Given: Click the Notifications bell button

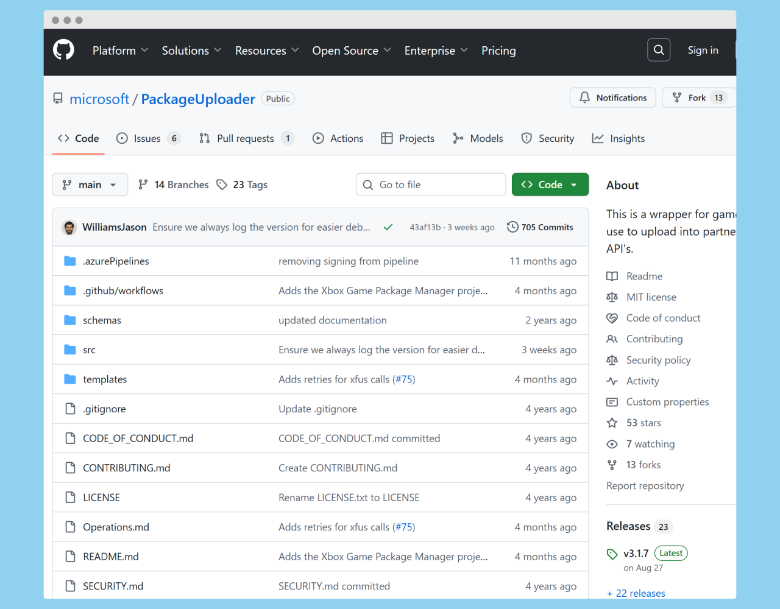Looking at the screenshot, I should (x=612, y=97).
